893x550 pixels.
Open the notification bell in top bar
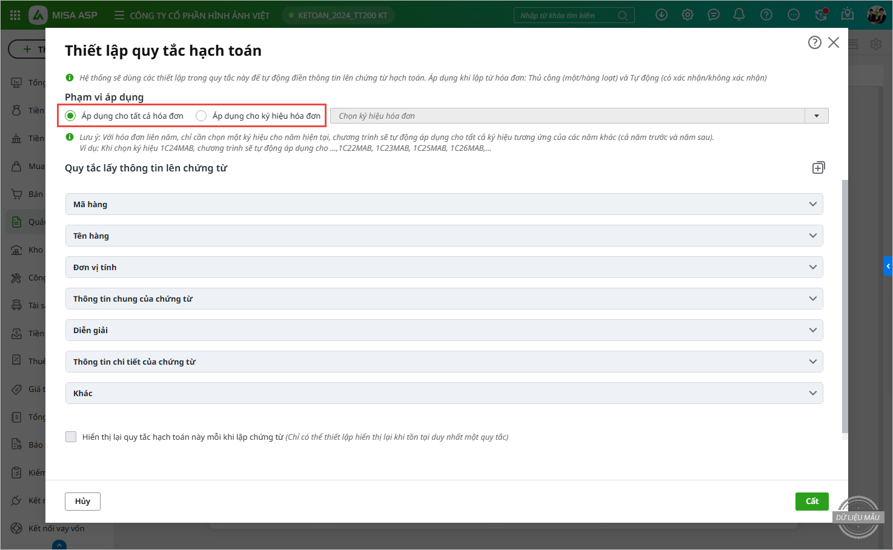pyautogui.click(x=739, y=15)
